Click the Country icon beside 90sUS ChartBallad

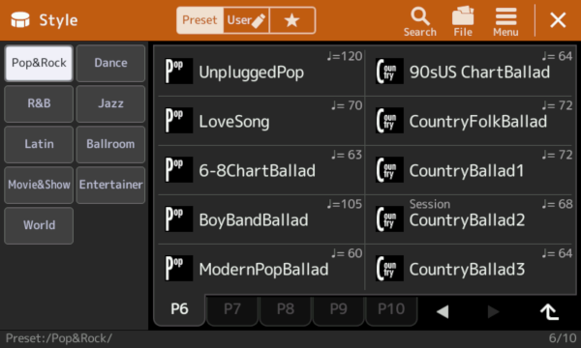(x=389, y=71)
